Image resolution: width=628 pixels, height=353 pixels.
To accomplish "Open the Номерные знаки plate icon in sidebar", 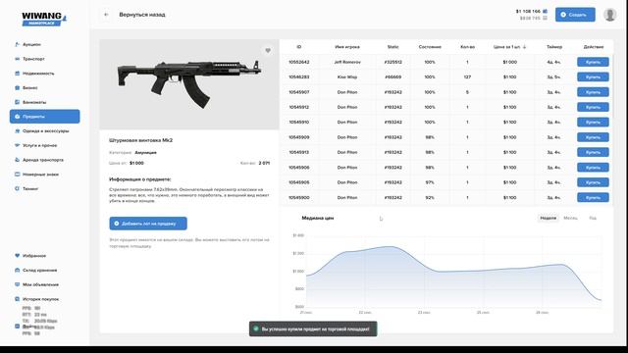I will (17, 175).
